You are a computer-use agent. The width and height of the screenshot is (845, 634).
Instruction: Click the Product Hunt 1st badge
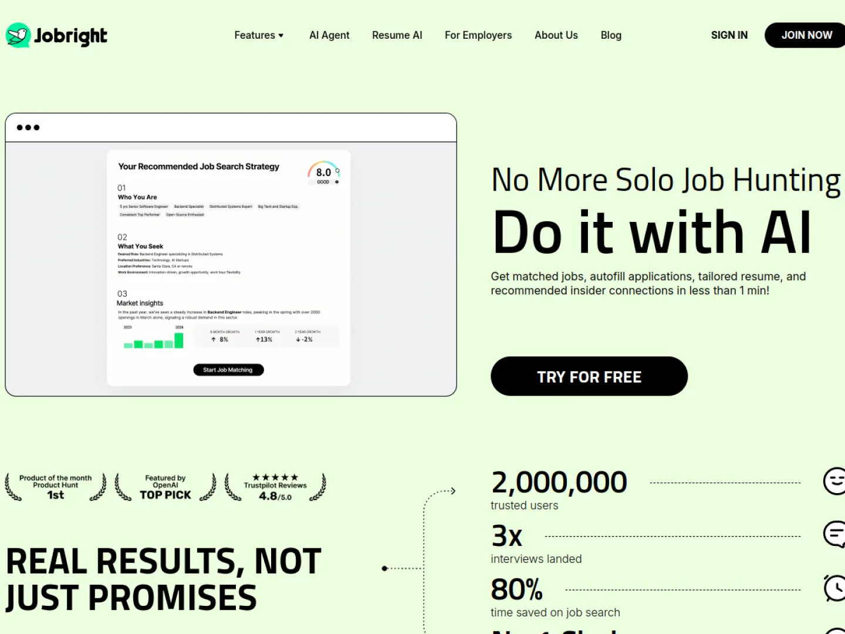(56, 487)
